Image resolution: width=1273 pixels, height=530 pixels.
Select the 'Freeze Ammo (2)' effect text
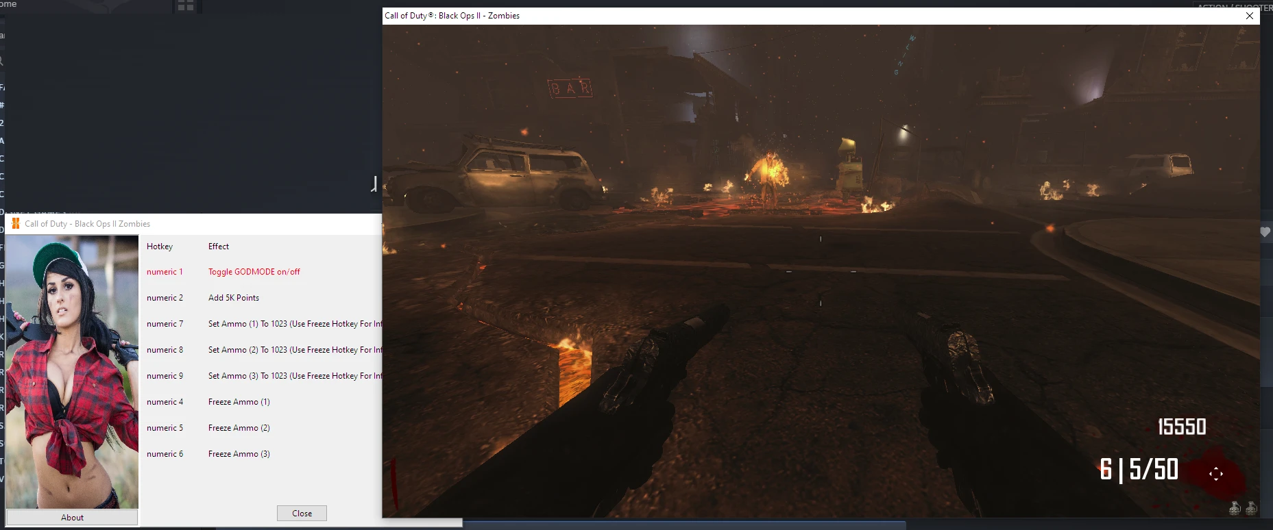click(x=239, y=428)
